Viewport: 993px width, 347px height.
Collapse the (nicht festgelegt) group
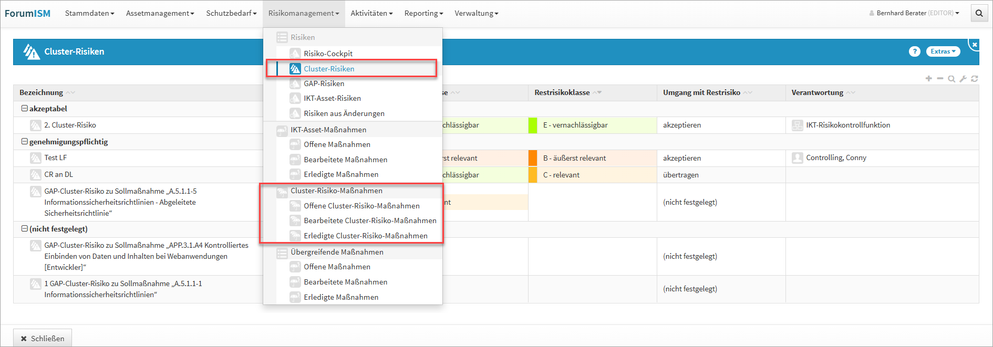[x=24, y=229]
